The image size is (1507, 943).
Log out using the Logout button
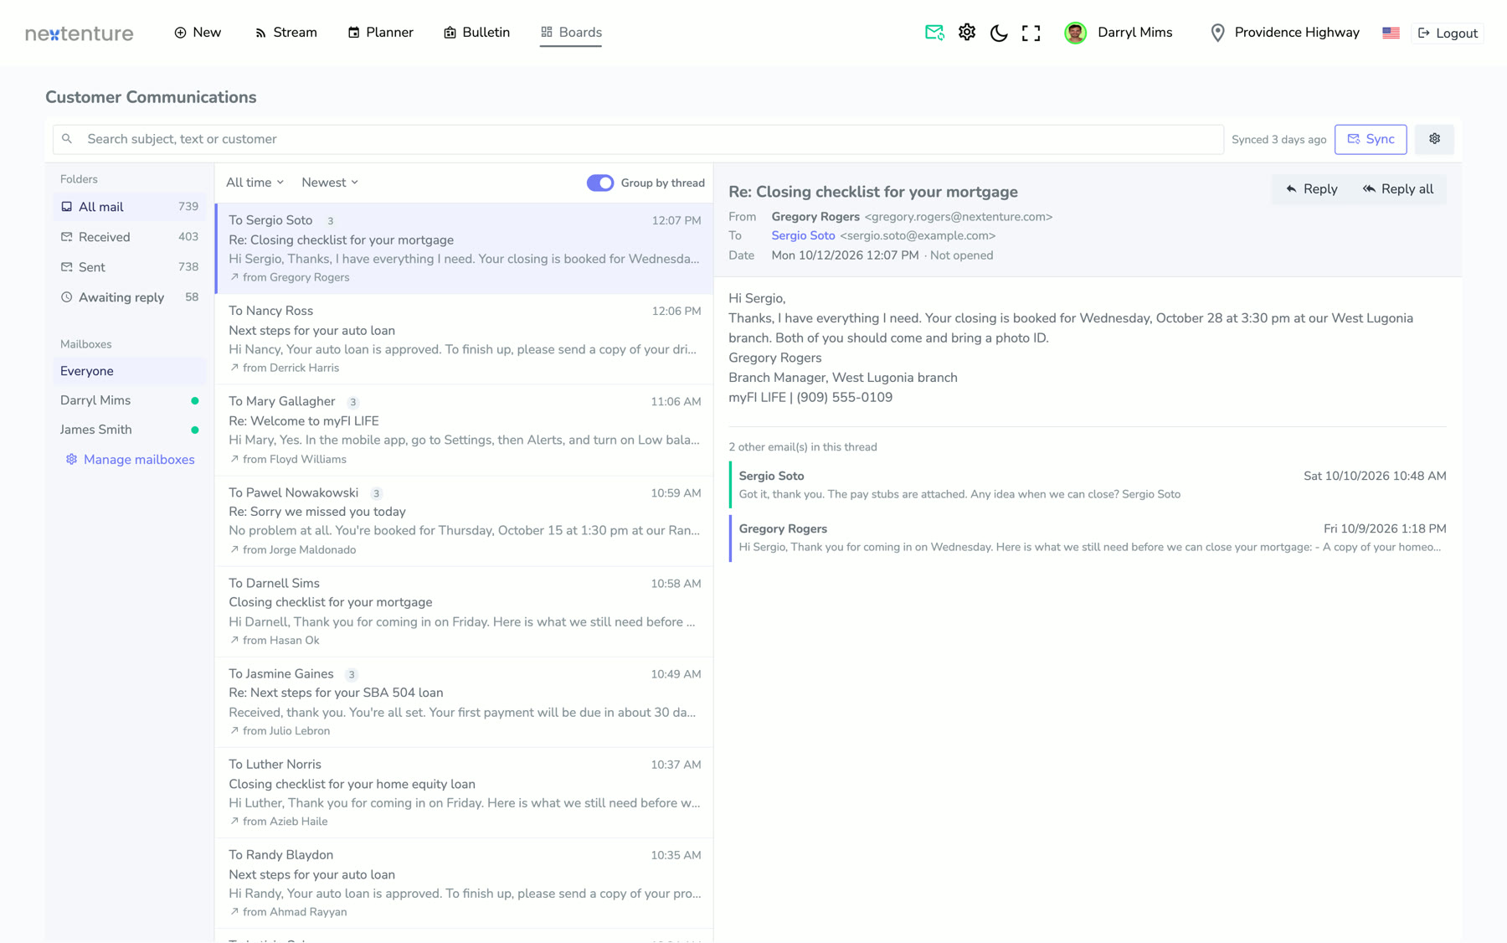[x=1448, y=33]
